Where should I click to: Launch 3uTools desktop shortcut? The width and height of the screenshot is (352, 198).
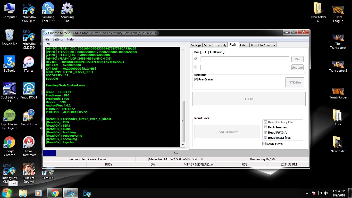click(10, 64)
